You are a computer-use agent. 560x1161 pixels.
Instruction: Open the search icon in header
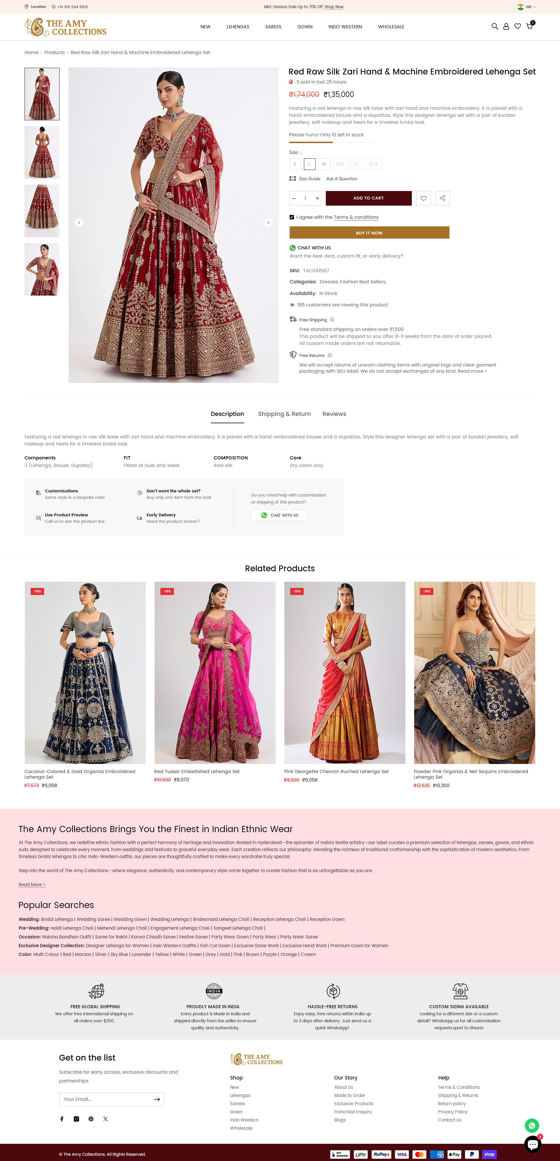(x=494, y=27)
